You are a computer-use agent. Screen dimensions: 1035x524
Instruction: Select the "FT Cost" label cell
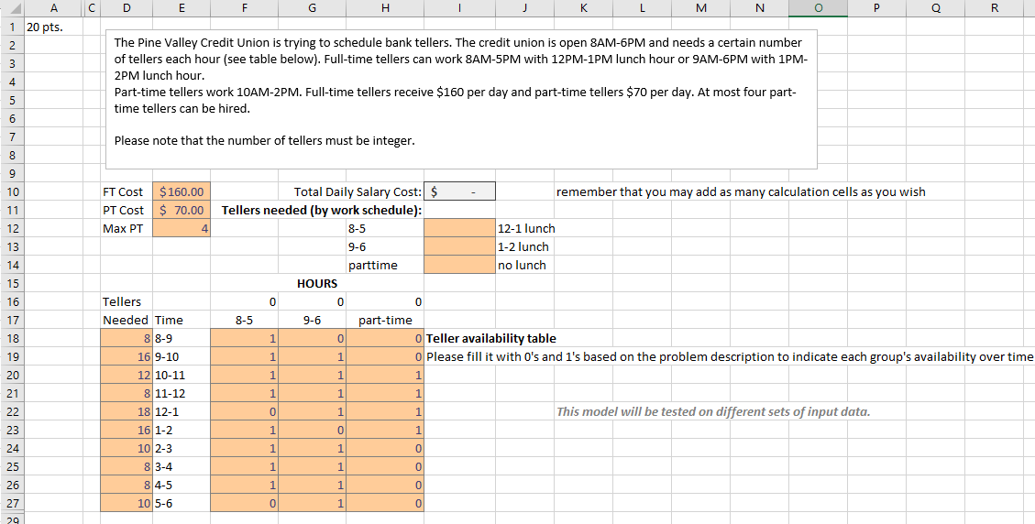tap(127, 192)
